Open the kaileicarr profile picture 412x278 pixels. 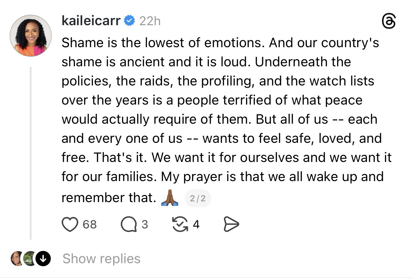coord(31,36)
